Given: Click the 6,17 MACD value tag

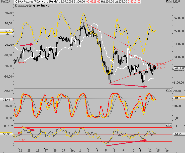Looking at the screenshot, I should click(7, 31).
